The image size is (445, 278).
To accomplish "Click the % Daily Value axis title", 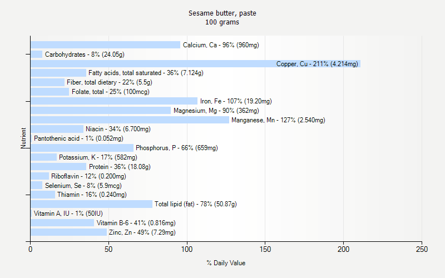I will tap(226, 263).
